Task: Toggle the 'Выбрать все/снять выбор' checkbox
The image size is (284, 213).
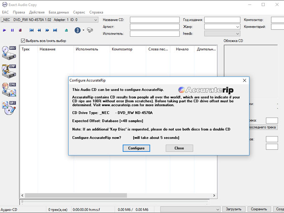Action: coord(23,41)
